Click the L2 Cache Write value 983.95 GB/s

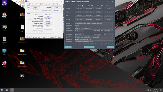[89, 16]
